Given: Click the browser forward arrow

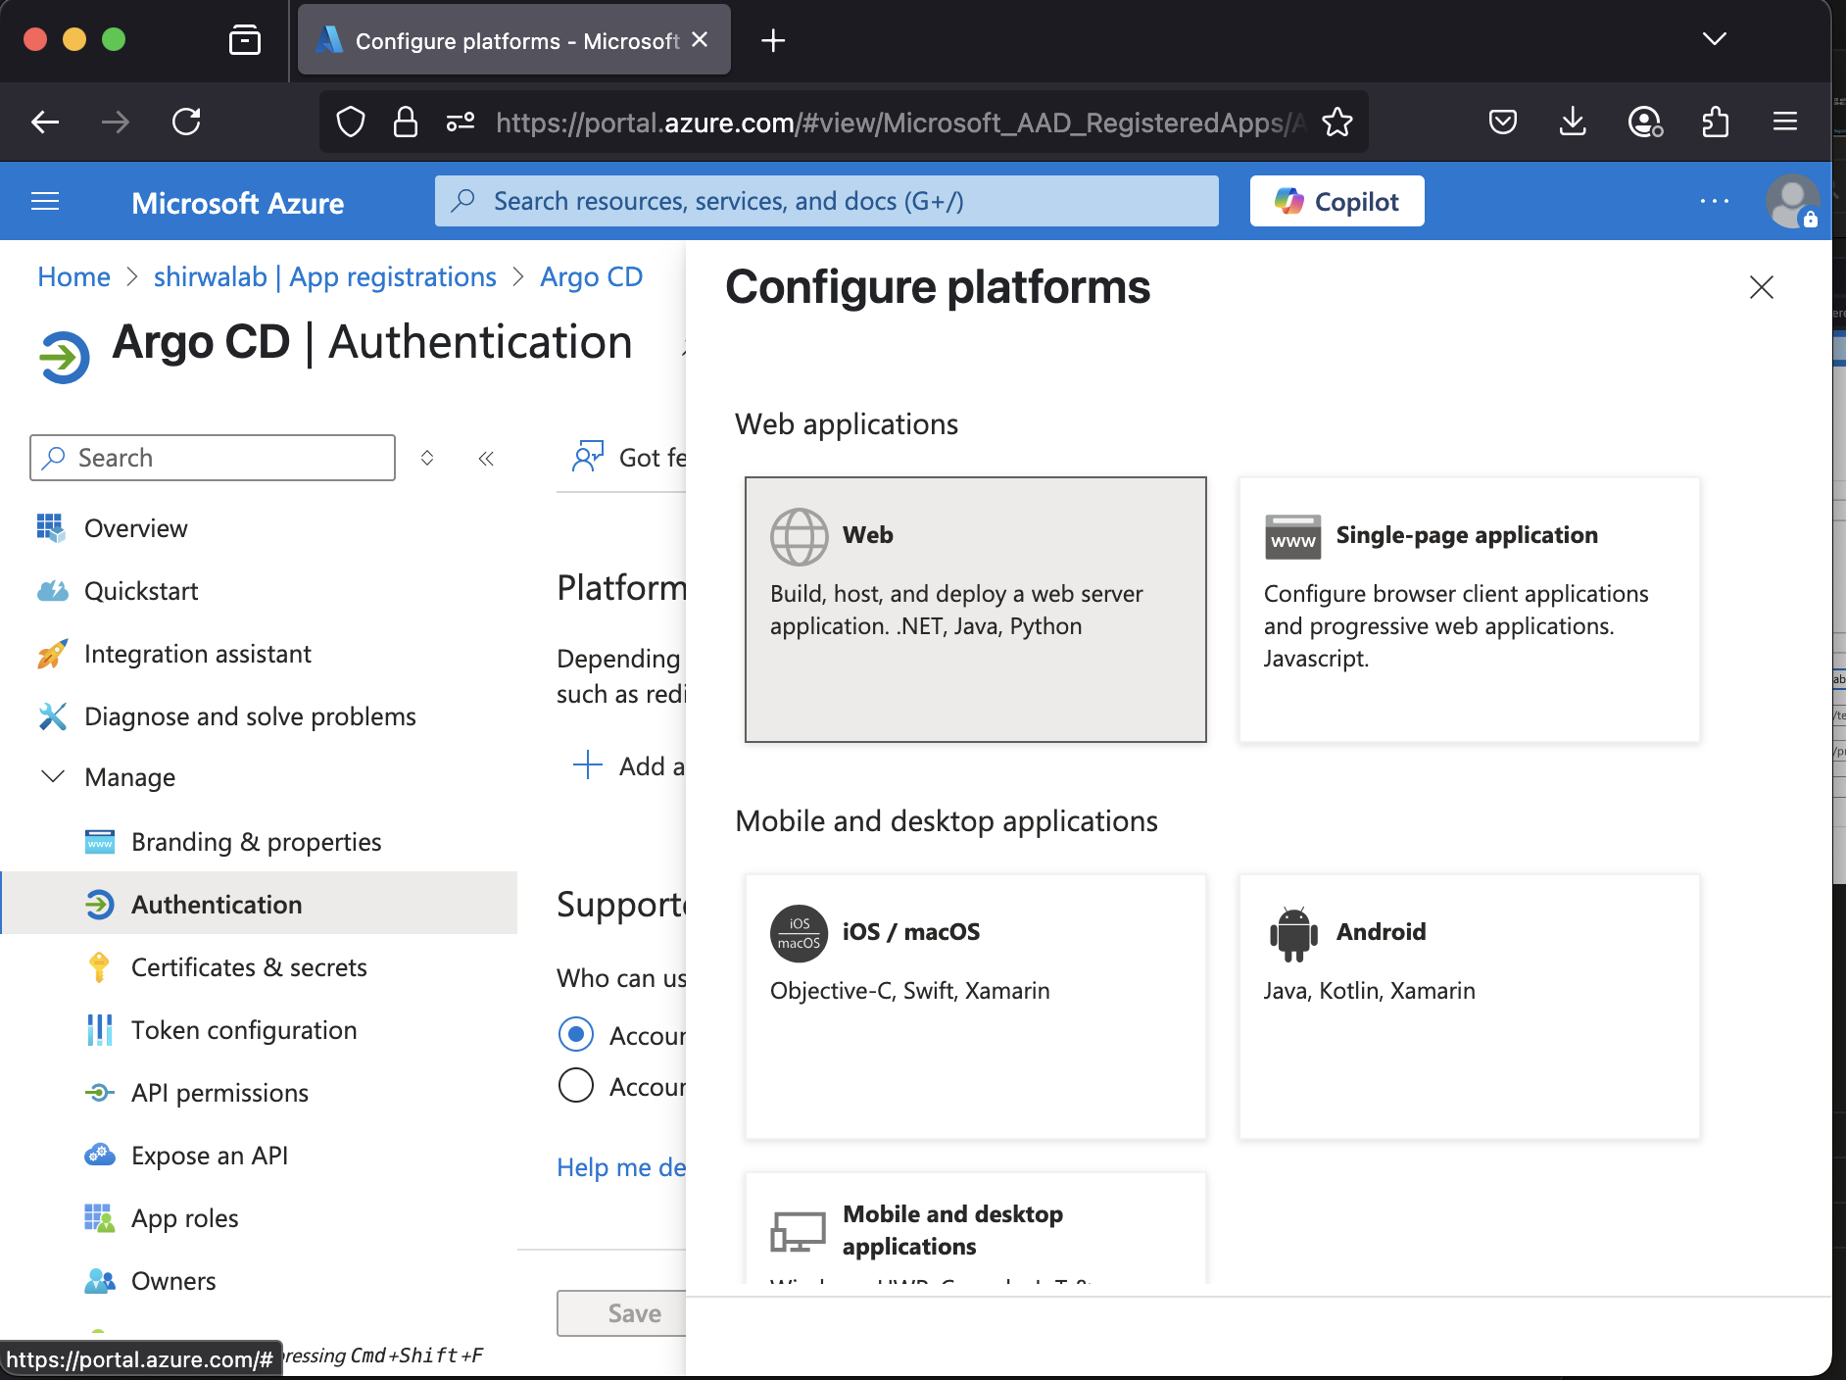Looking at the screenshot, I should [116, 122].
